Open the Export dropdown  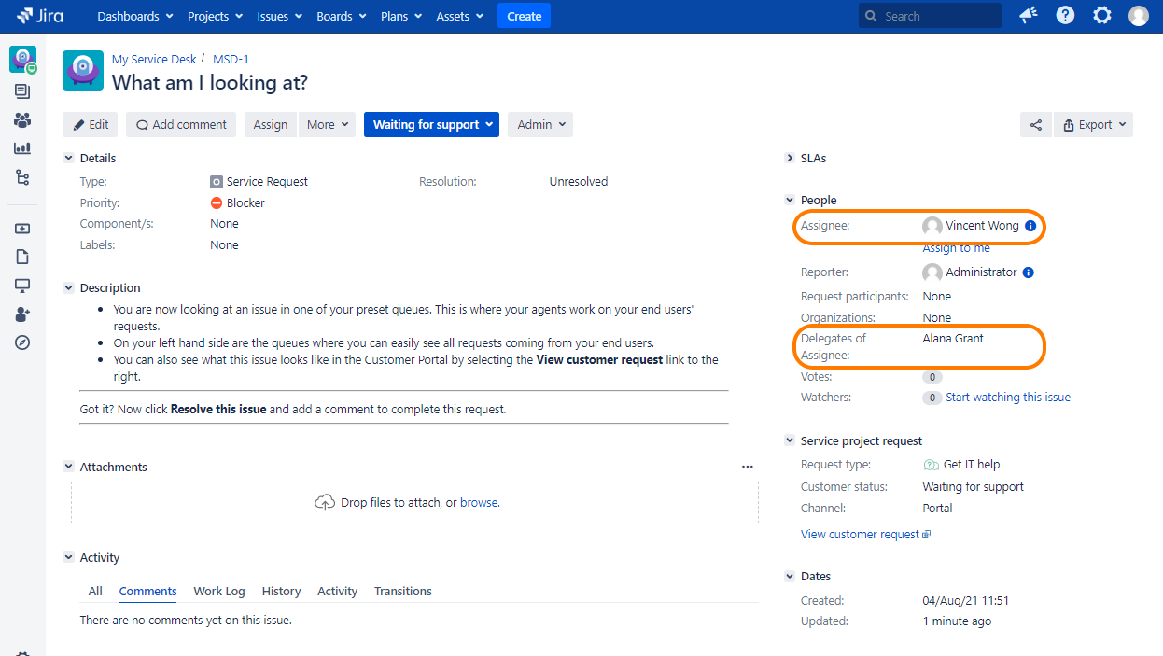(x=1093, y=125)
